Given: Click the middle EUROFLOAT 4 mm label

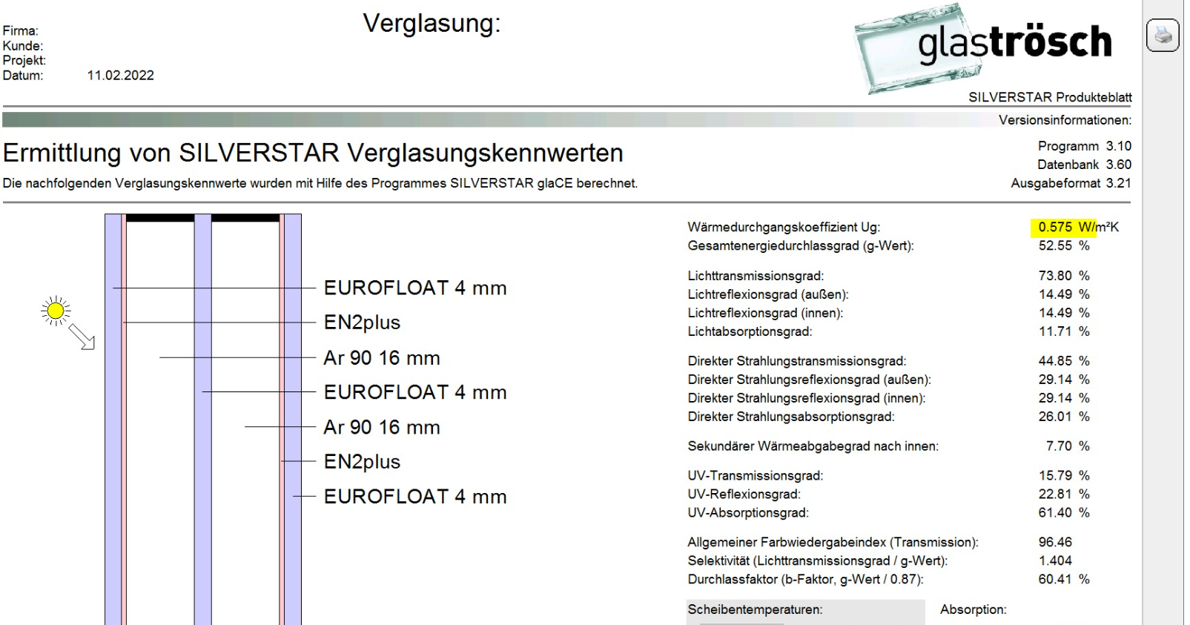Looking at the screenshot, I should click(415, 392).
